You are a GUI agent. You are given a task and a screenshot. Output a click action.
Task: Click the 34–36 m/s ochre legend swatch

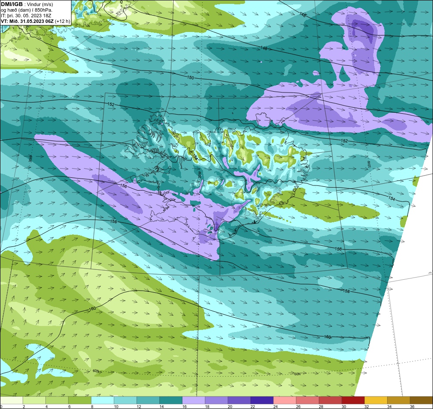tap(399, 400)
